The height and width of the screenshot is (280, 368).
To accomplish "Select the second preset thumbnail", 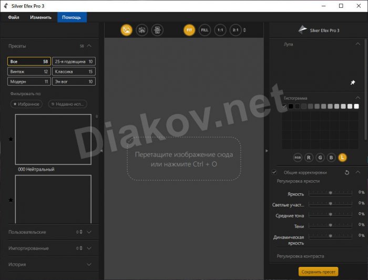I will point(53,199).
